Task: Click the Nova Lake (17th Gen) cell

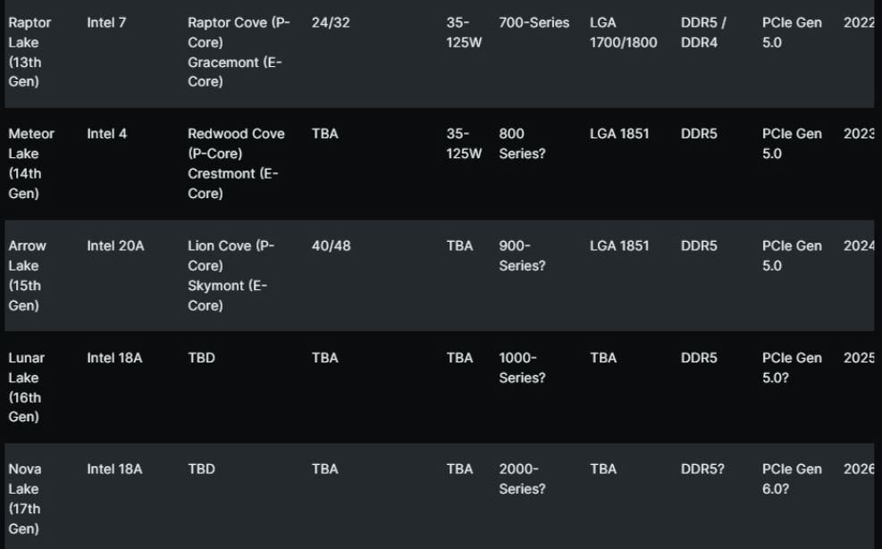Action: [x=25, y=498]
